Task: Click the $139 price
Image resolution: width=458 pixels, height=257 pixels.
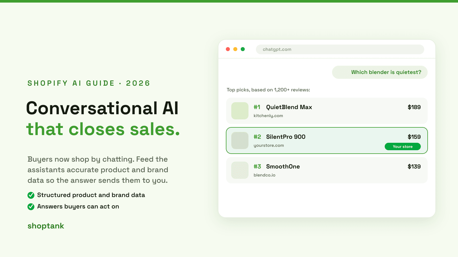Action: click(414, 166)
